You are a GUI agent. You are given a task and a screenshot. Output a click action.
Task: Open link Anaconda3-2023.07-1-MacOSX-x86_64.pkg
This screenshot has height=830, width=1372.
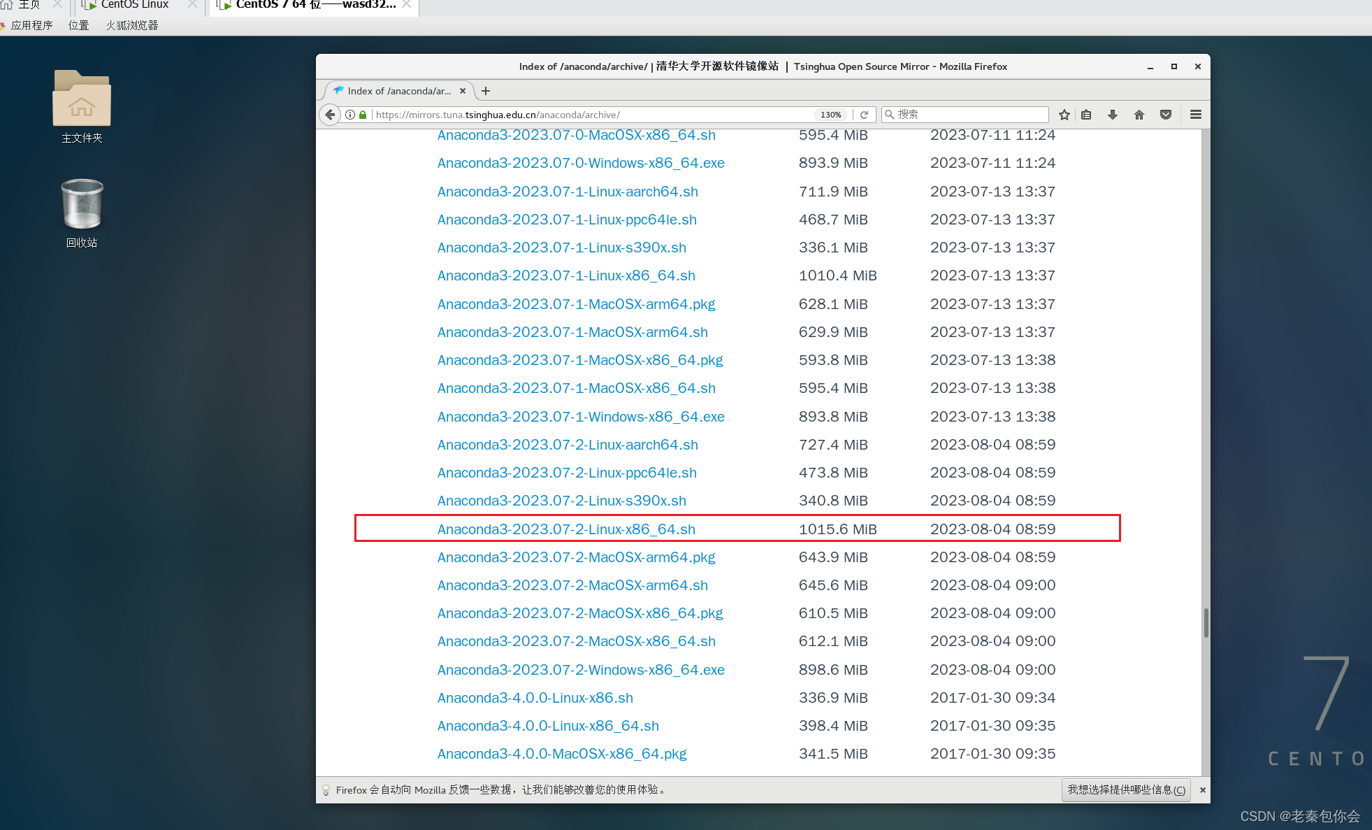[580, 360]
